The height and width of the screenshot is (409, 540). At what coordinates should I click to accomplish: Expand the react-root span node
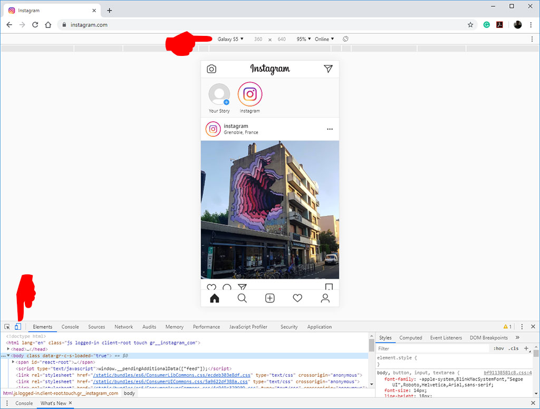click(13, 362)
